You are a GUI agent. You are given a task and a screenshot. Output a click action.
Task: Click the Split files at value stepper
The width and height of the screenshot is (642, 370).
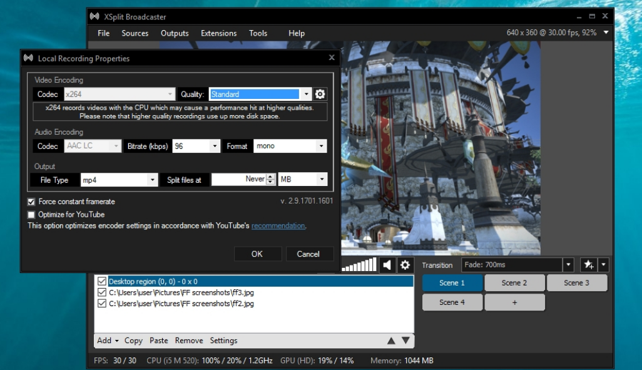pyautogui.click(x=270, y=180)
